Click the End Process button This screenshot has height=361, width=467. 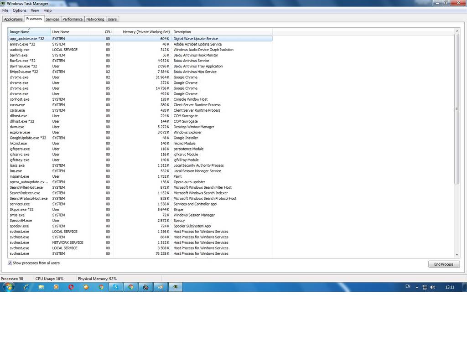point(444,264)
